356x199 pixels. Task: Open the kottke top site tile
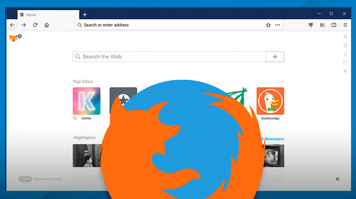point(86,101)
